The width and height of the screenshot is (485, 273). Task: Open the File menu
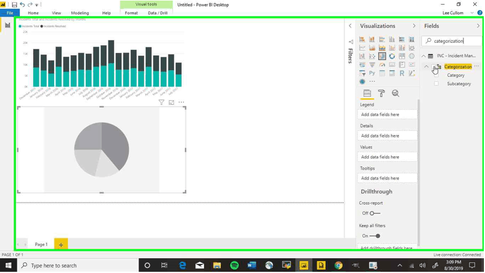coord(10,13)
